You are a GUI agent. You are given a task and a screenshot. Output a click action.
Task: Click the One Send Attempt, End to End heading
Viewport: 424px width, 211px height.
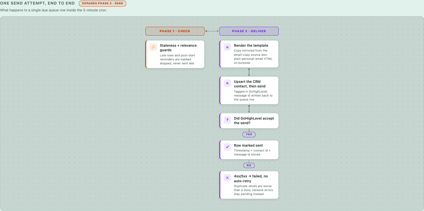pyautogui.click(x=37, y=3)
